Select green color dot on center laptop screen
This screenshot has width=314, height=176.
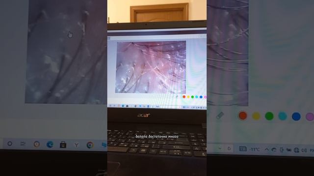pos(192,97)
